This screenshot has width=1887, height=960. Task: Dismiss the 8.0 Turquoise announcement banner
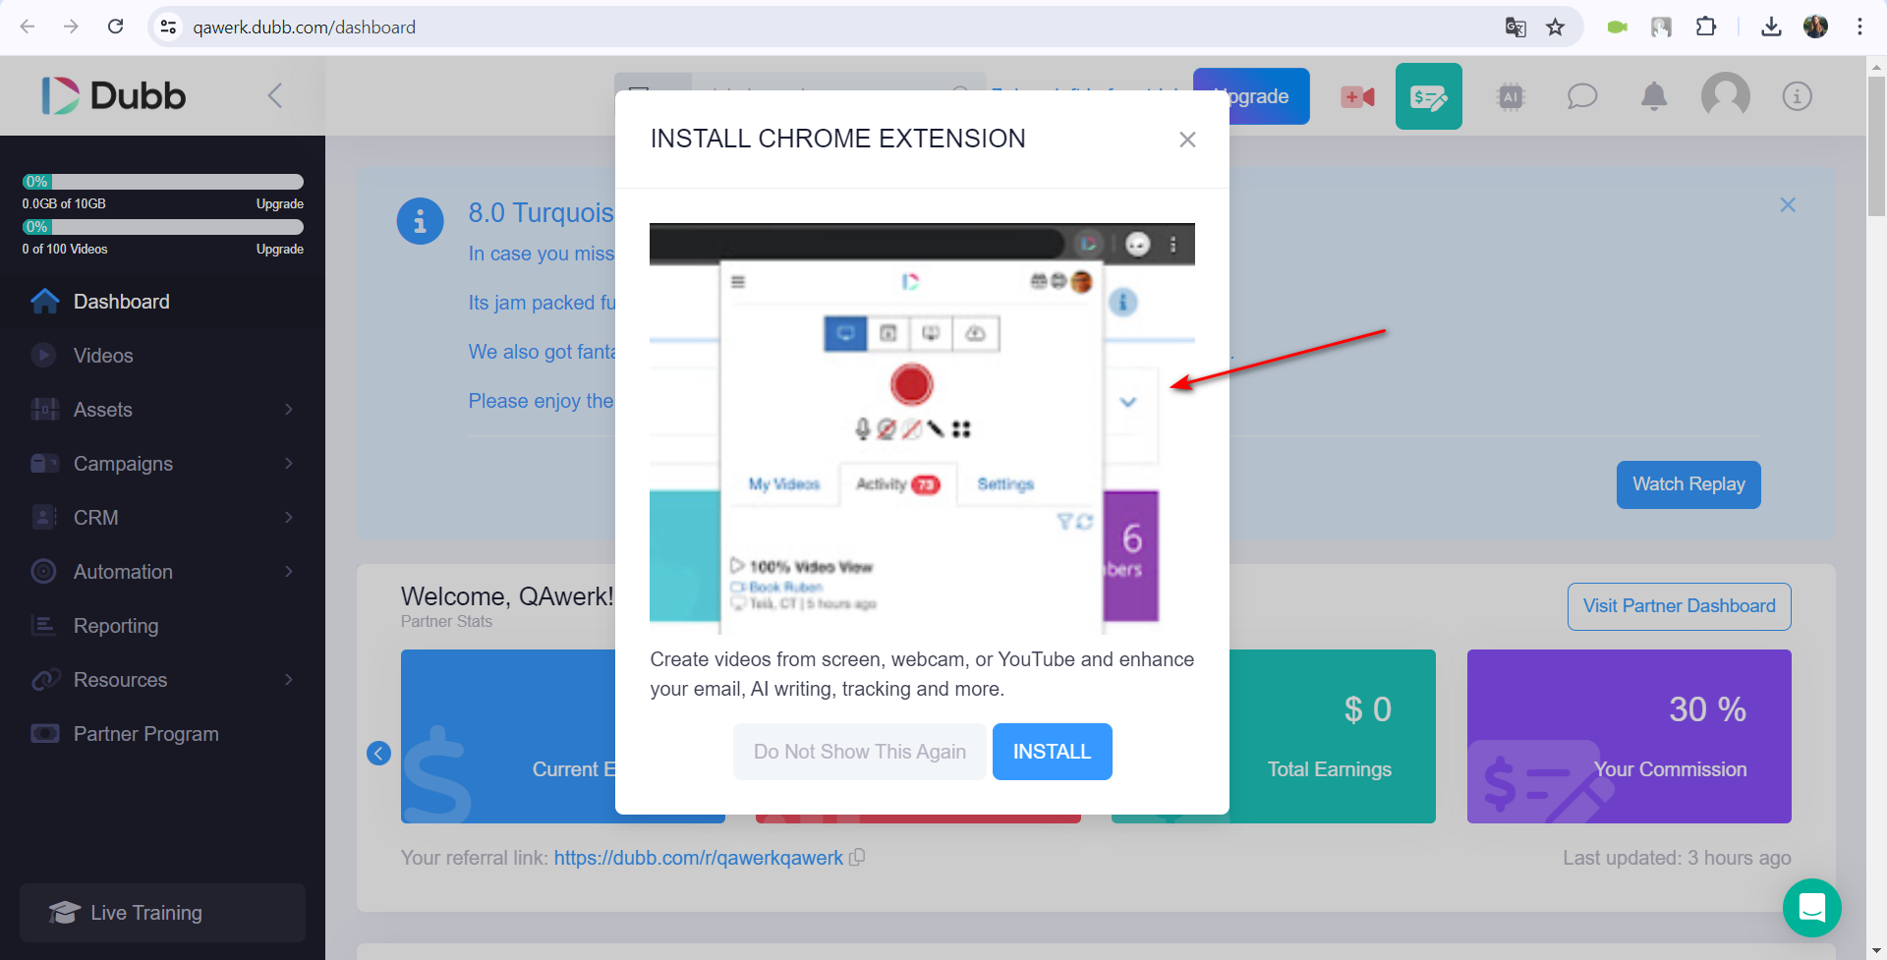[1788, 204]
